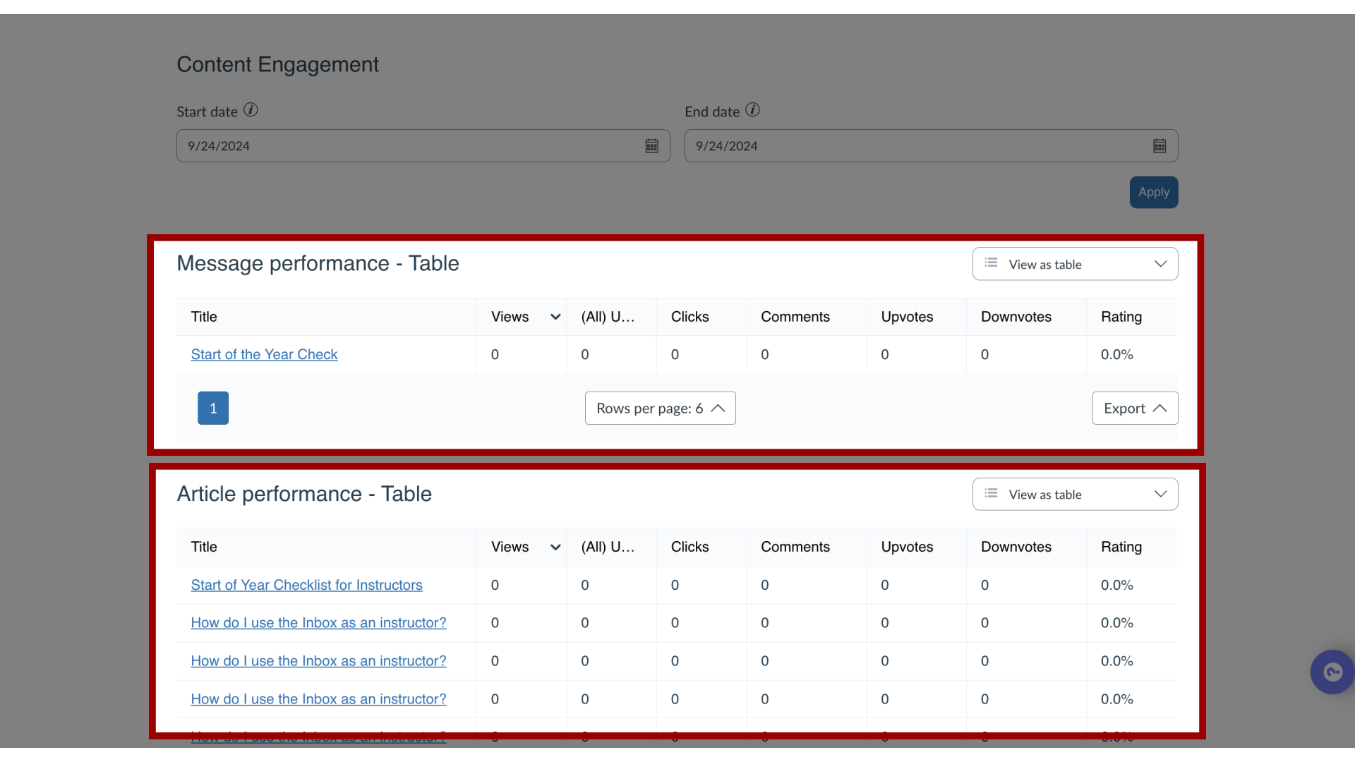Click the calendar icon next to Start date

(x=651, y=145)
